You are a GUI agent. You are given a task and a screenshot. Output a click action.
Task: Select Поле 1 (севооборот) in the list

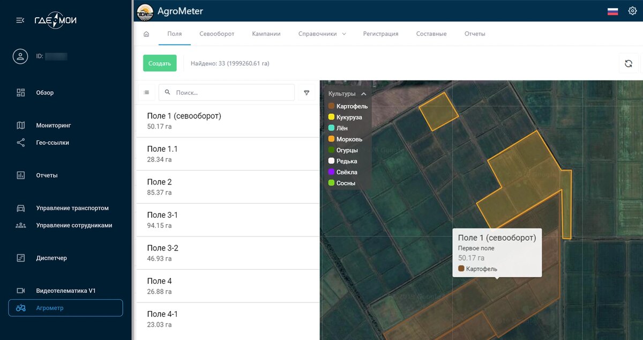pyautogui.click(x=228, y=121)
